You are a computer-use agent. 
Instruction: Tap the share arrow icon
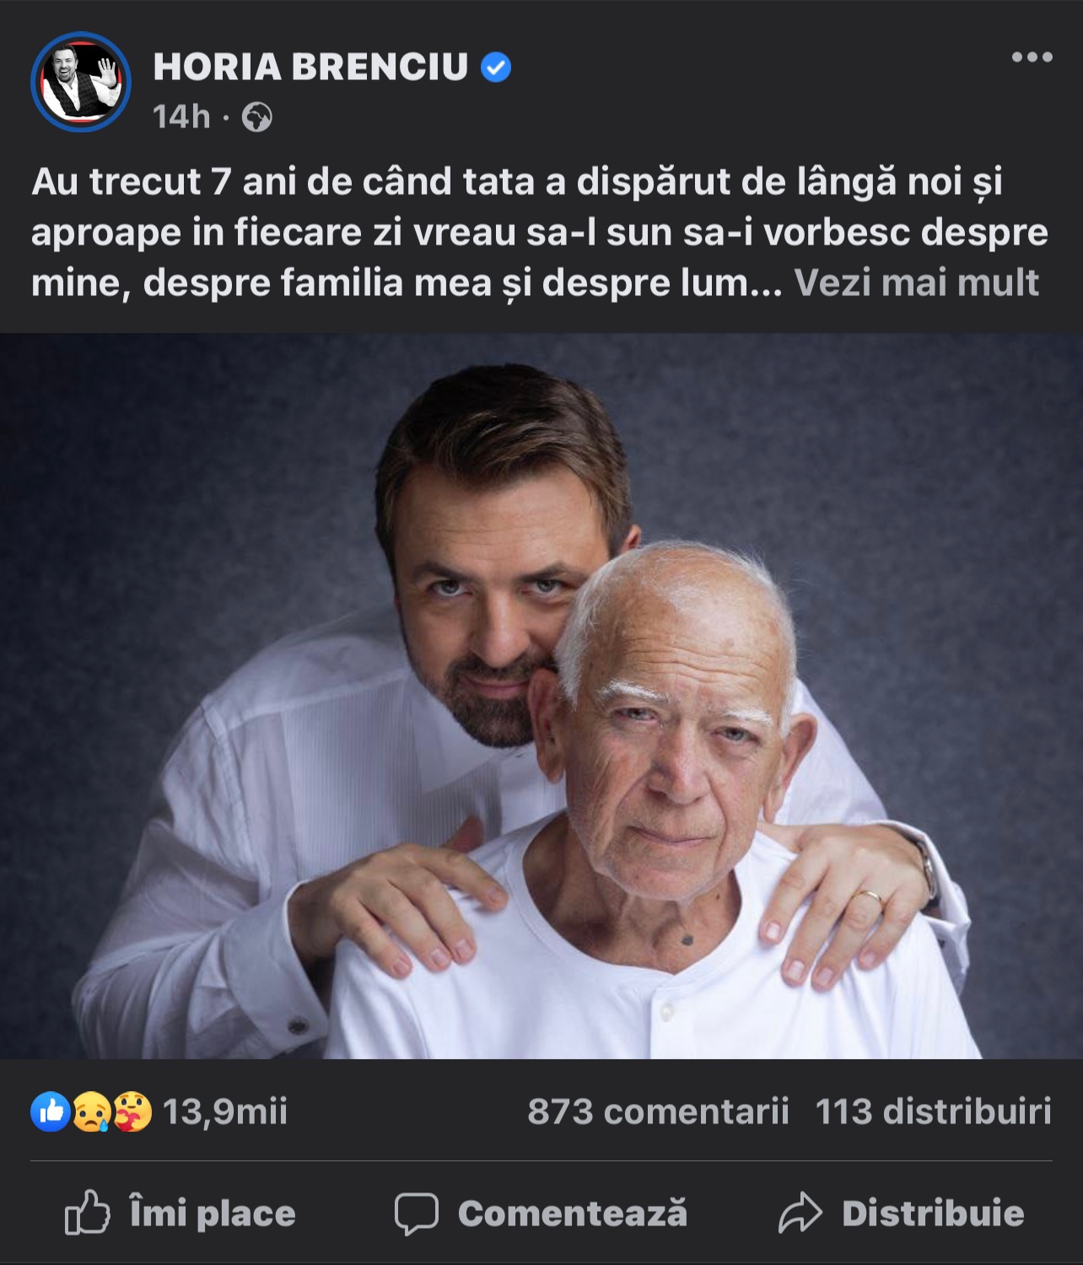click(800, 1214)
